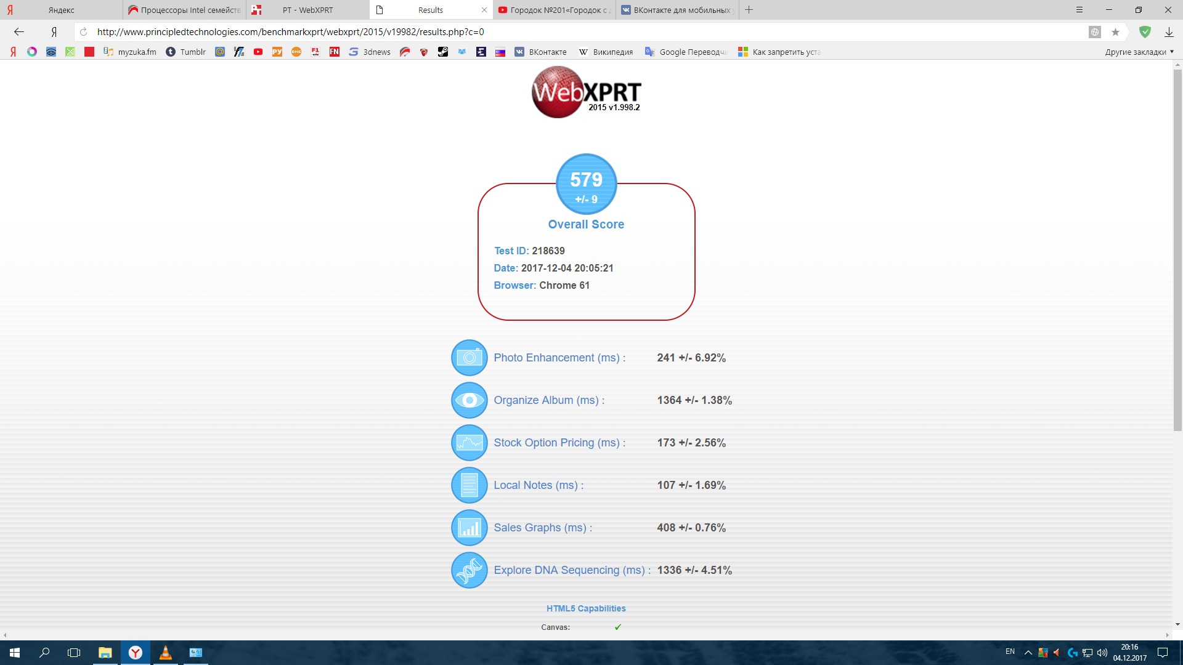Open the browser downloads arrow icon
1183x665 pixels.
click(x=1168, y=32)
